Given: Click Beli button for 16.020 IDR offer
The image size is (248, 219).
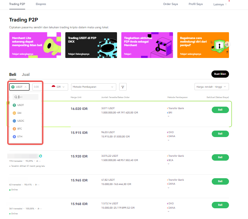Looking at the screenshot, I should (220, 110).
